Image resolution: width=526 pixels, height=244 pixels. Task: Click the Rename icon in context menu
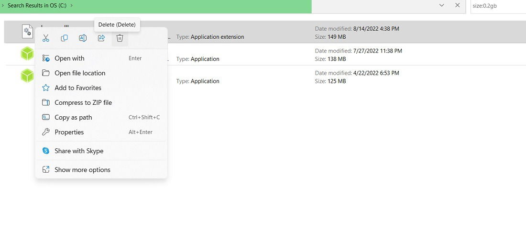[x=83, y=38]
